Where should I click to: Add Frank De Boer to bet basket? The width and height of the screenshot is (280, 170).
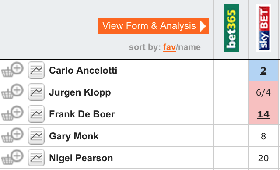point(12,113)
